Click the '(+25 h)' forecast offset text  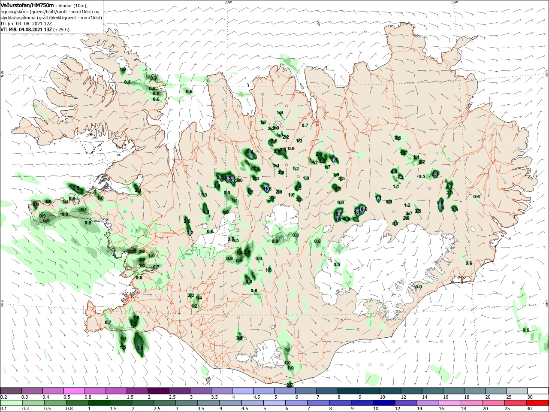click(x=61, y=30)
